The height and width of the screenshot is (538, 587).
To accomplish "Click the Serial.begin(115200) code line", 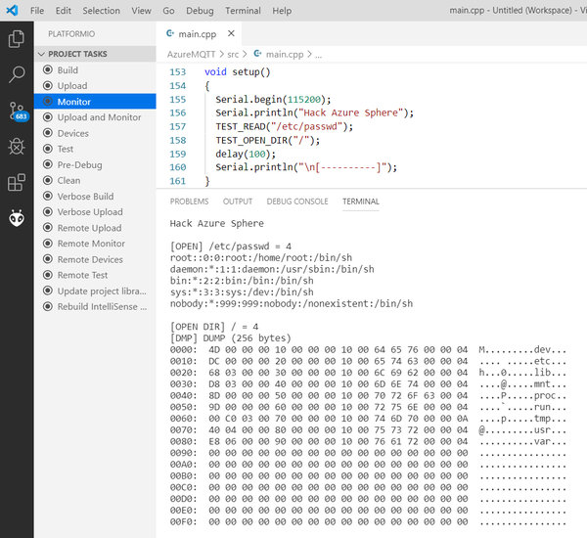I will click(273, 99).
